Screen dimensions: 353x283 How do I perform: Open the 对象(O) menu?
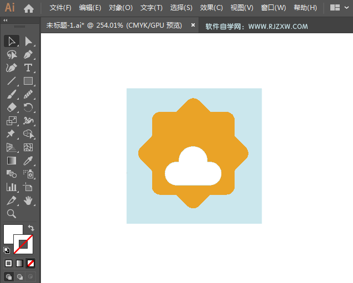[121, 8]
